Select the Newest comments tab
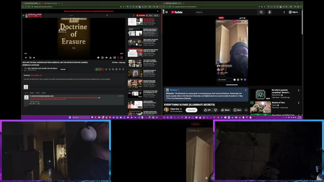 pyautogui.click(x=32, y=93)
